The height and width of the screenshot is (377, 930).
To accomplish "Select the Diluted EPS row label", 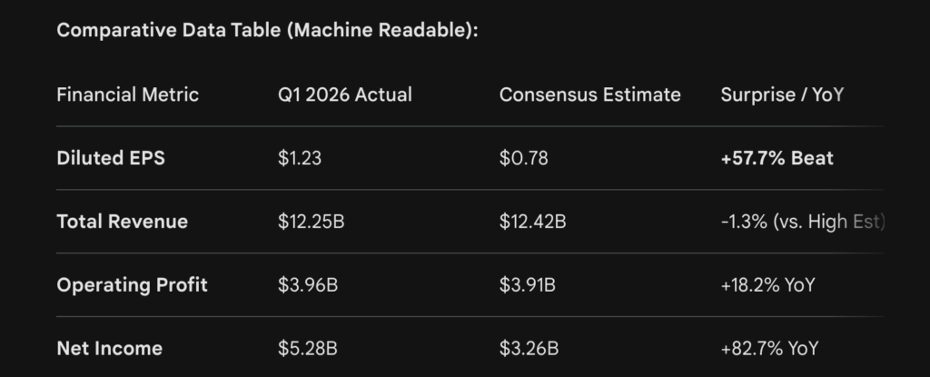I will tap(111, 158).
